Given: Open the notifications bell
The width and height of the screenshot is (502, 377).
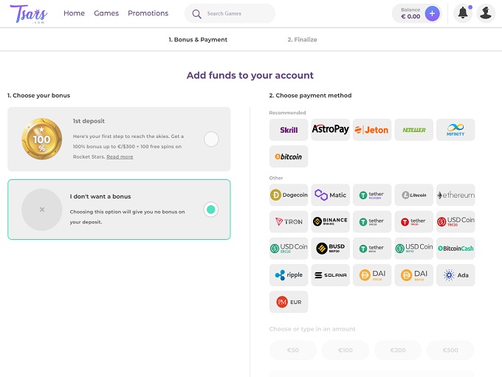Looking at the screenshot, I should (463, 13).
